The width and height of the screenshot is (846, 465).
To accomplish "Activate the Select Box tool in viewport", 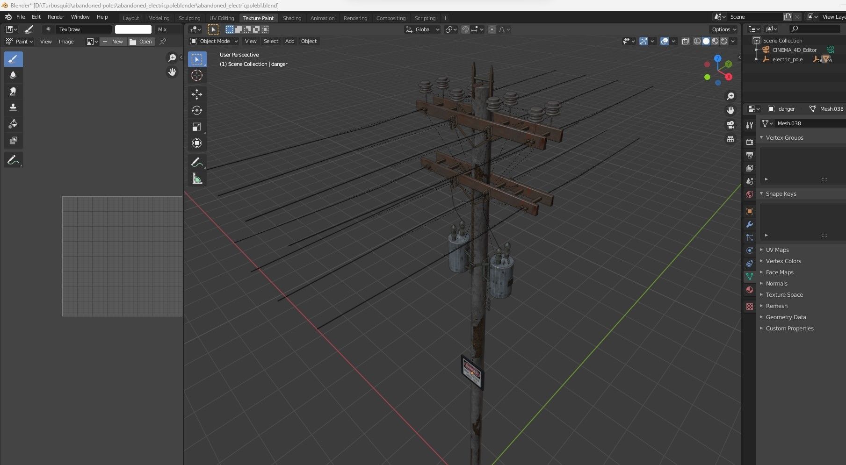I will (197, 59).
